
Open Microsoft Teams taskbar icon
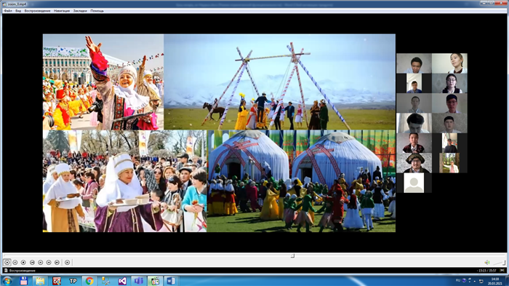coord(139,281)
